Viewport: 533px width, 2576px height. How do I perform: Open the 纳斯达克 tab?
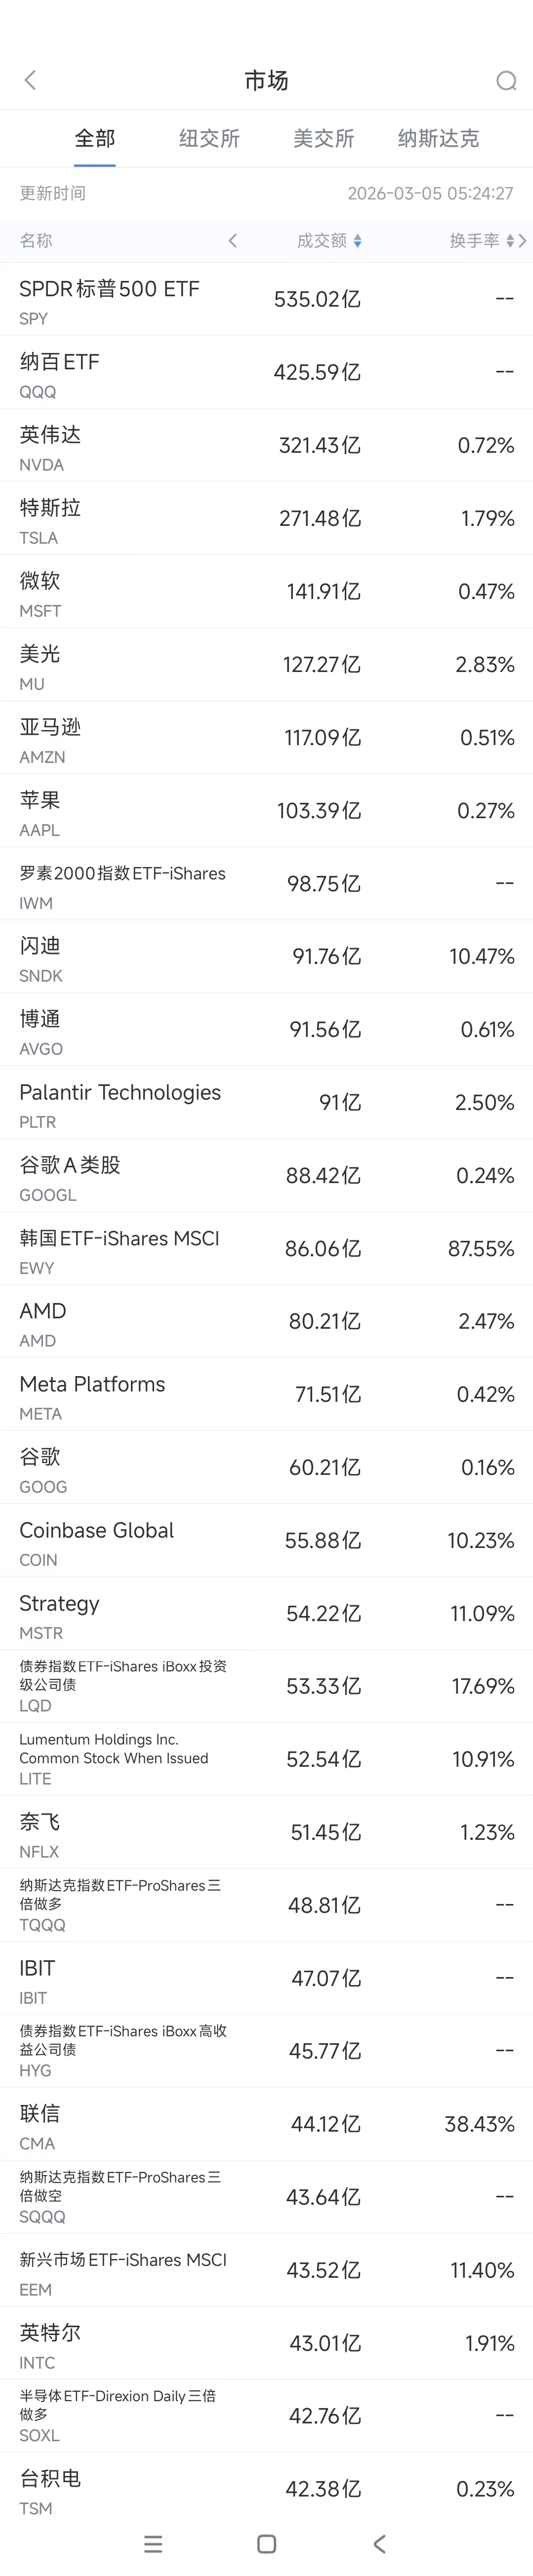(x=438, y=138)
